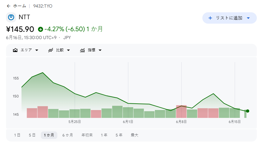Select the 1年 range tab

(x=104, y=135)
